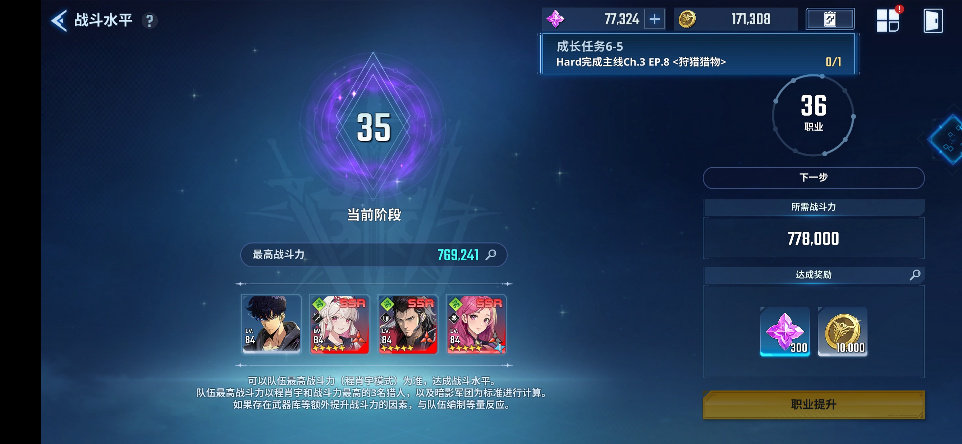Click the 职业提升 button
The width and height of the screenshot is (962, 444).
(814, 404)
